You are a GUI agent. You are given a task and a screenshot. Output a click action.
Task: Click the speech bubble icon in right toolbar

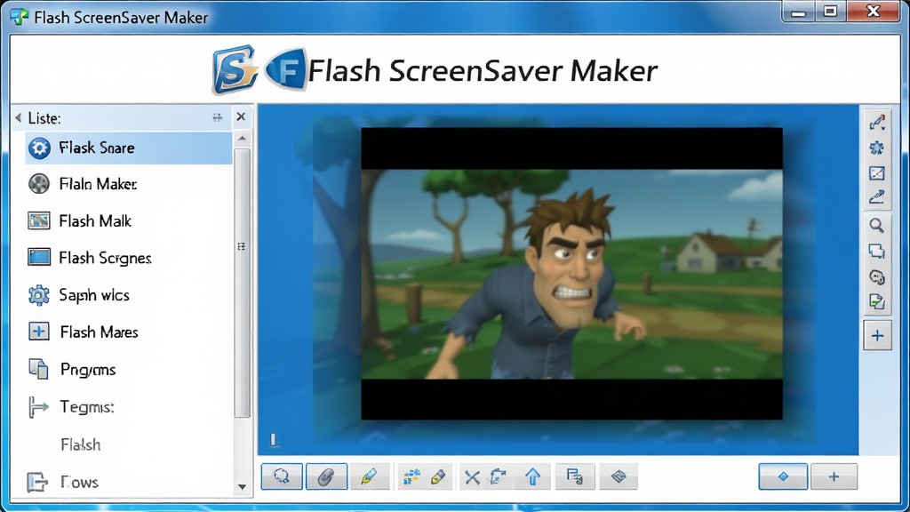click(x=877, y=277)
